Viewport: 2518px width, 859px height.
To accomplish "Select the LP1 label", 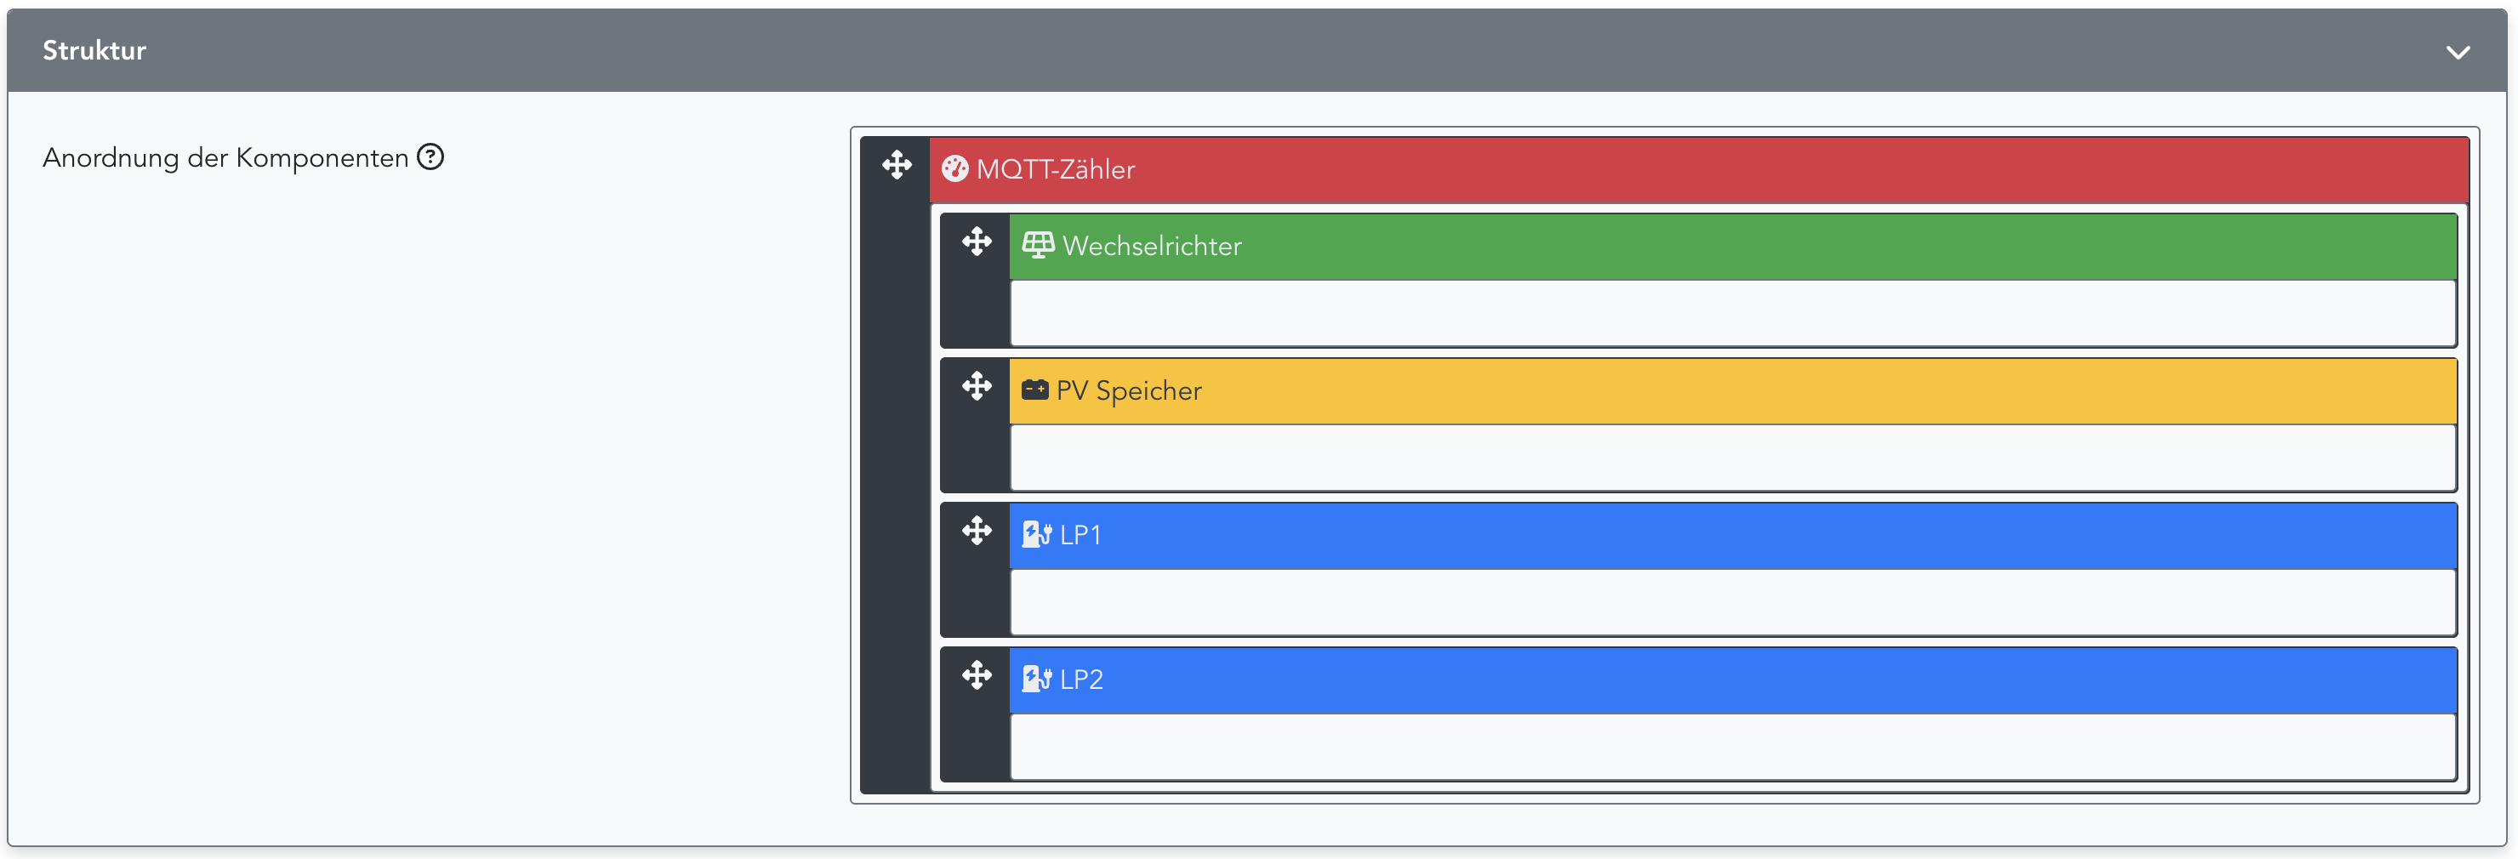I will point(1081,535).
